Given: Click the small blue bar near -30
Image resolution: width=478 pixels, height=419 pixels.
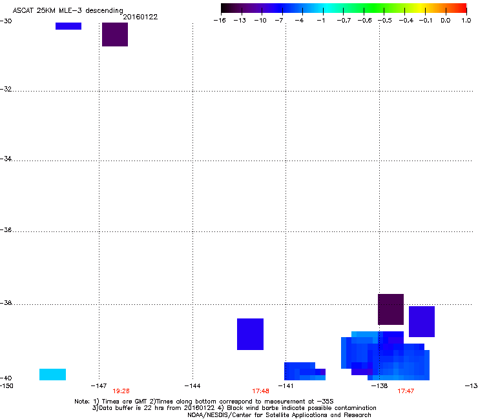Looking at the screenshot, I should point(68,26).
